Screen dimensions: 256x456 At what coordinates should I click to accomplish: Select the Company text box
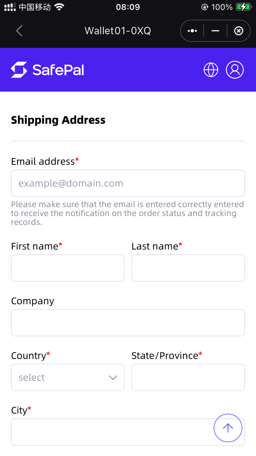(128, 323)
